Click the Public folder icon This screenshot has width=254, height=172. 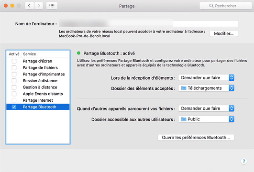184,119
